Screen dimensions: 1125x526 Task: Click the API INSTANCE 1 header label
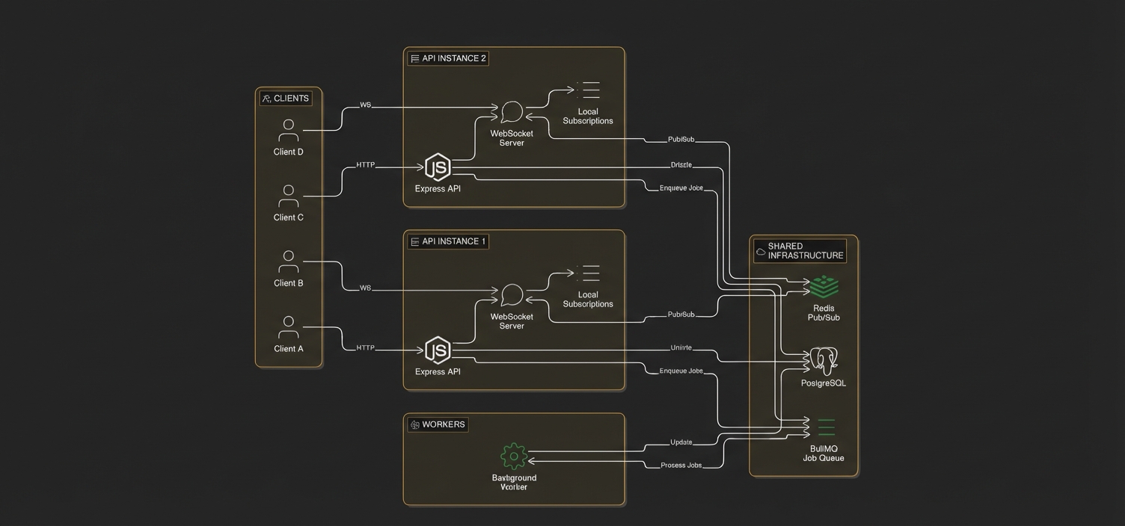pos(447,241)
